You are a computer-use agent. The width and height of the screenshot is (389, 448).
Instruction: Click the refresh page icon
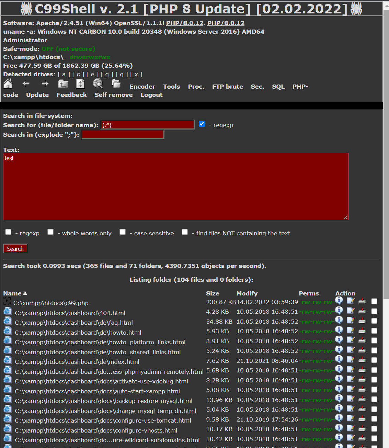point(80,84)
